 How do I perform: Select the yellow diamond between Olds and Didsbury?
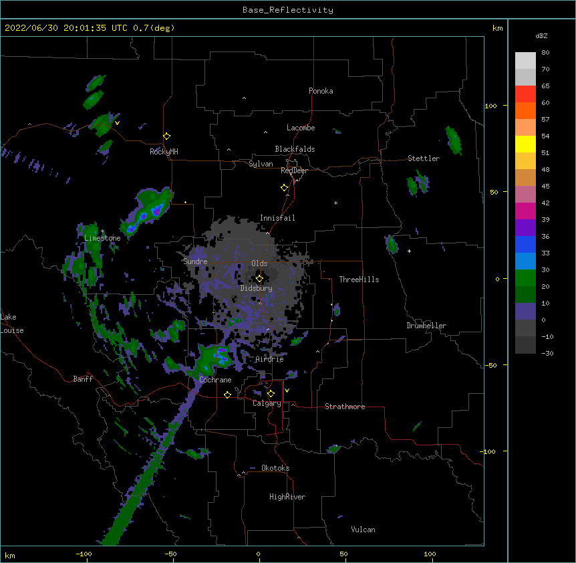coord(259,279)
